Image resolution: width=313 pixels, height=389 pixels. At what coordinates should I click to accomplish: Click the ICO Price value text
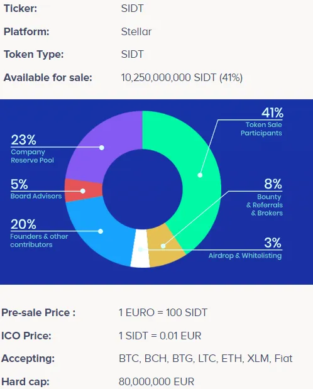(160, 336)
